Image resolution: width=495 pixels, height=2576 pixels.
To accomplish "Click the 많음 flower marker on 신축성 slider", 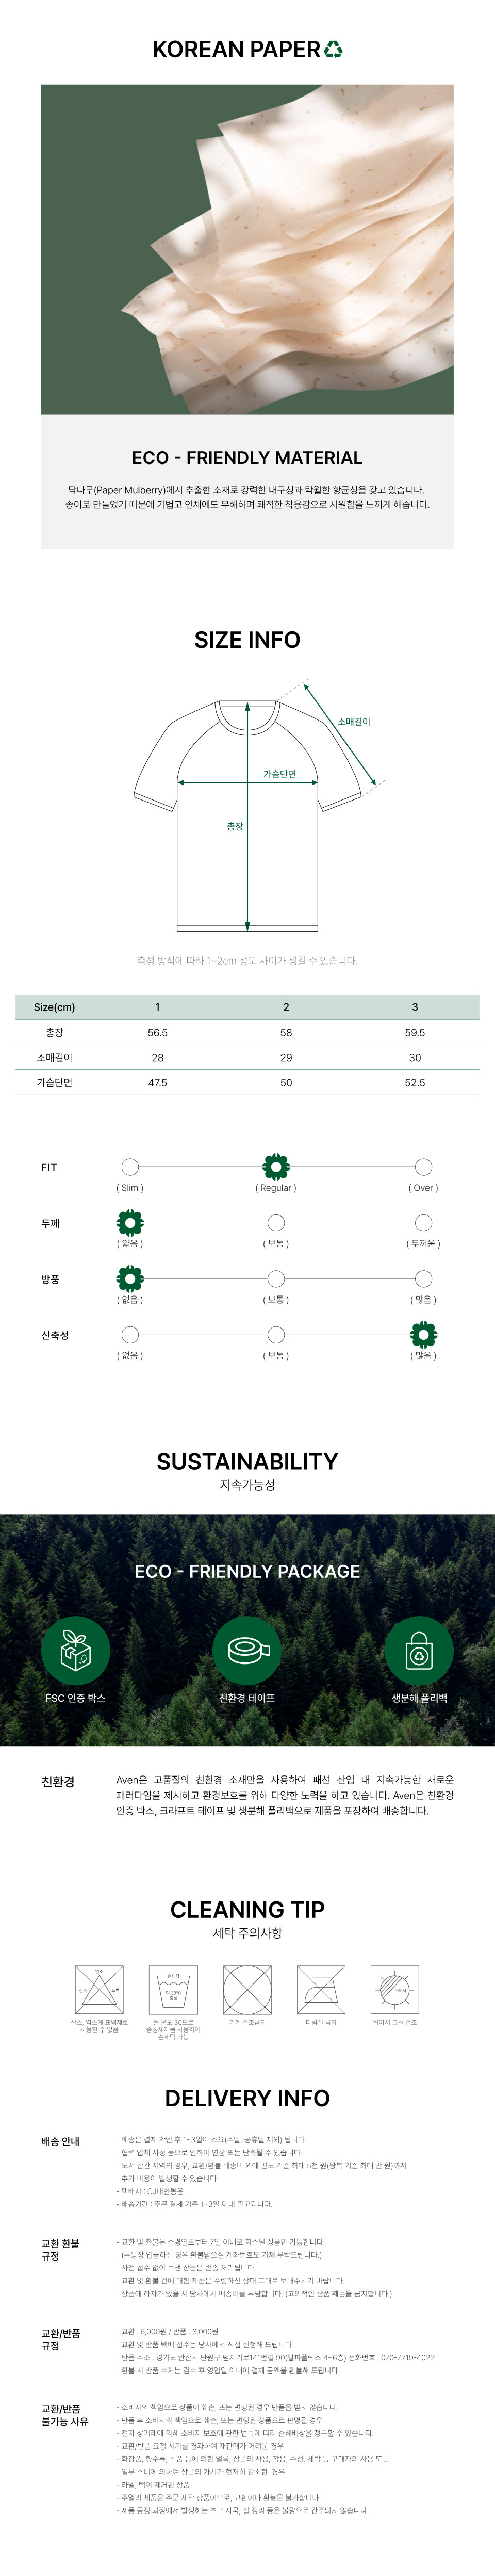I will click(423, 1335).
